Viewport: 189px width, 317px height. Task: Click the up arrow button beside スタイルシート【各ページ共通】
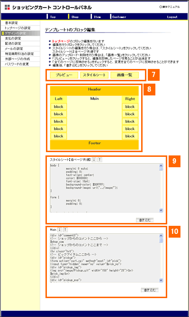(100, 160)
